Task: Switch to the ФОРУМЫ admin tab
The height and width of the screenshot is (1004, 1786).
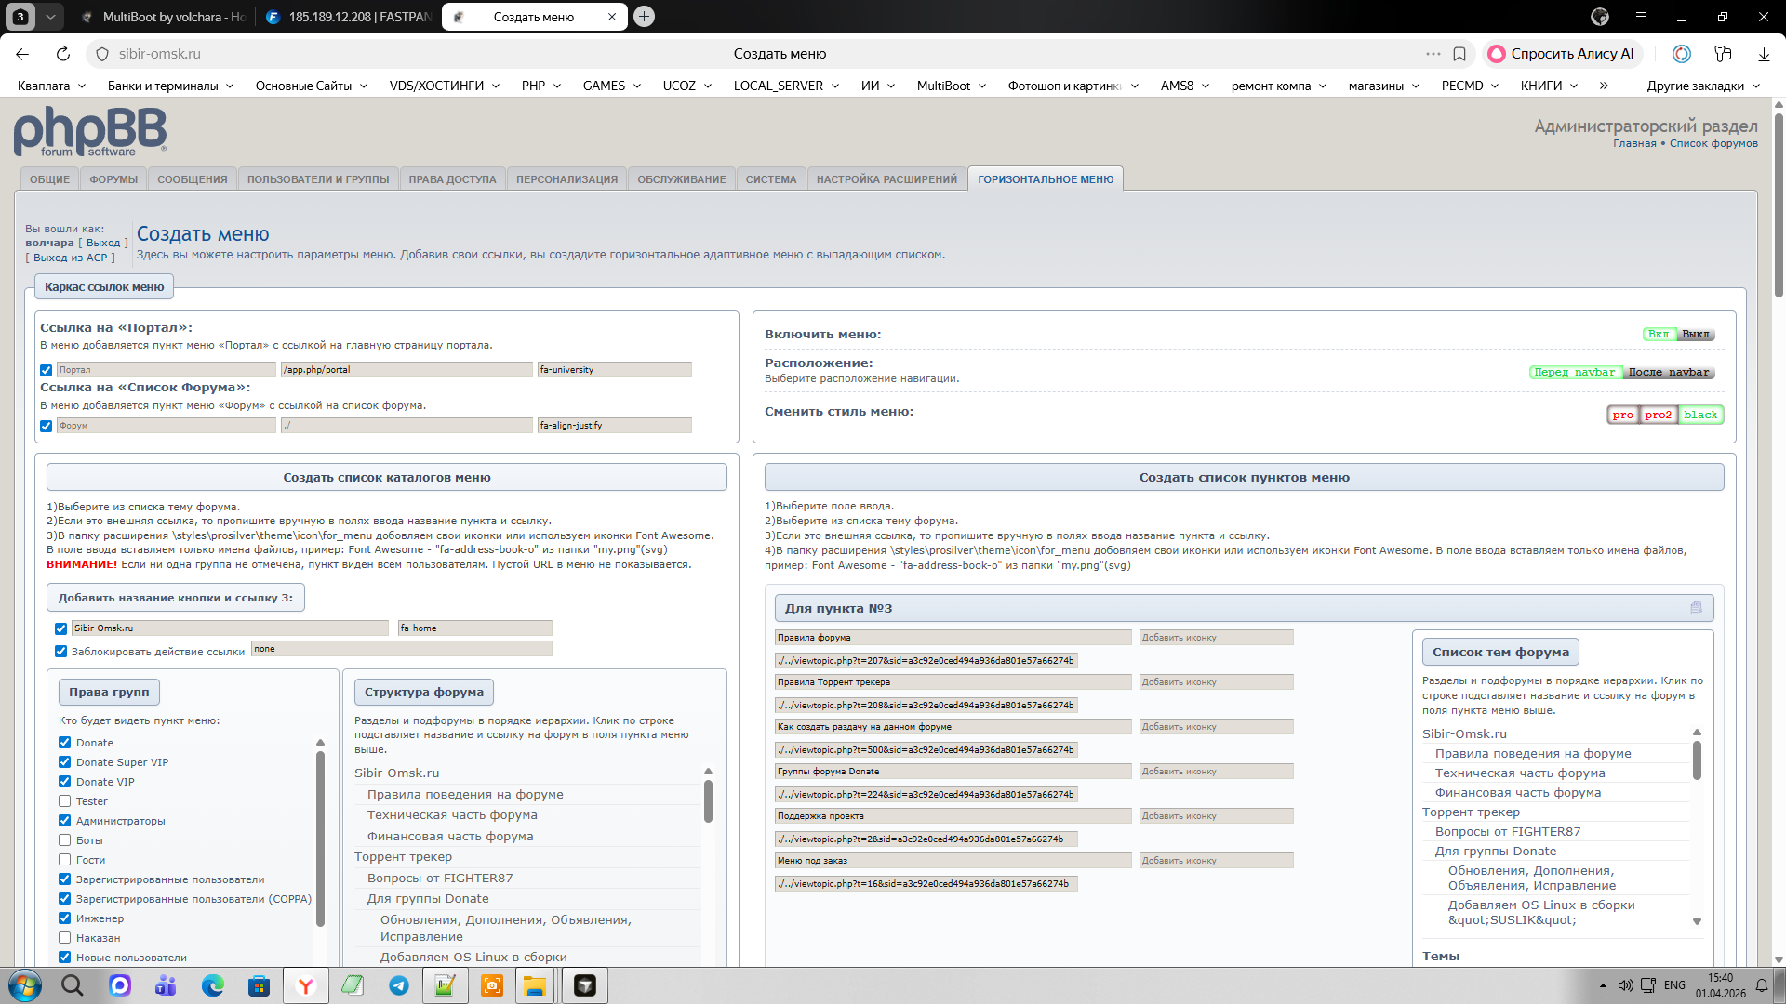Action: click(x=113, y=179)
